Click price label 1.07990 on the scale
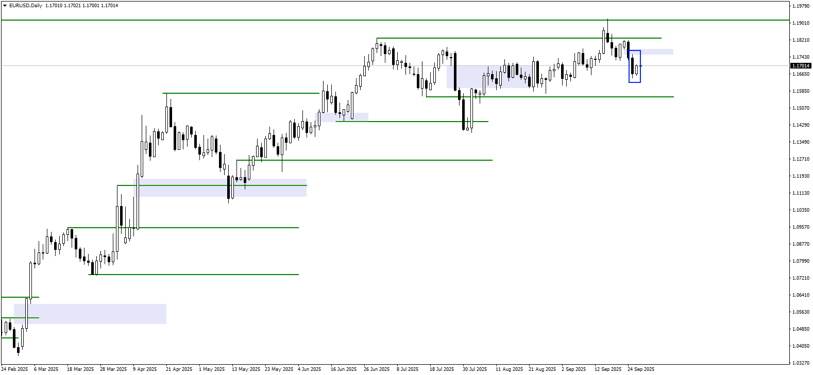This screenshot has height=375, width=813. coord(801,261)
